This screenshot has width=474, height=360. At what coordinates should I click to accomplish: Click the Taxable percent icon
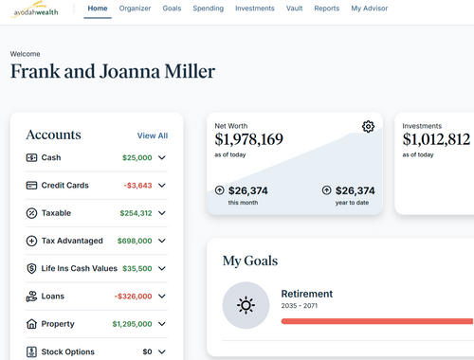tap(31, 213)
